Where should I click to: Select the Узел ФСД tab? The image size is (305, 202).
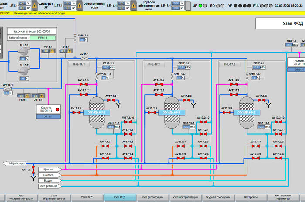120,197
